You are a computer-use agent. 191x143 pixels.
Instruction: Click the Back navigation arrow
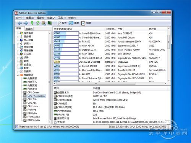coord(19,23)
